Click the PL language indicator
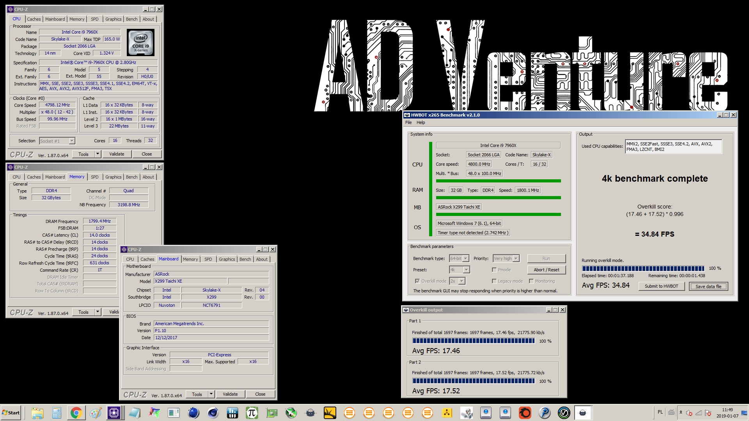This screenshot has height=421, width=749. coord(660,412)
